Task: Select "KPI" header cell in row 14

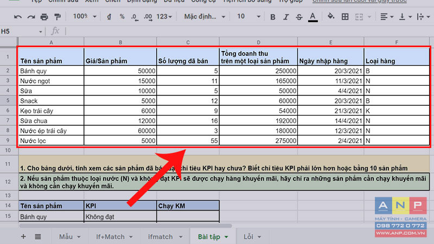Action: click(x=120, y=206)
